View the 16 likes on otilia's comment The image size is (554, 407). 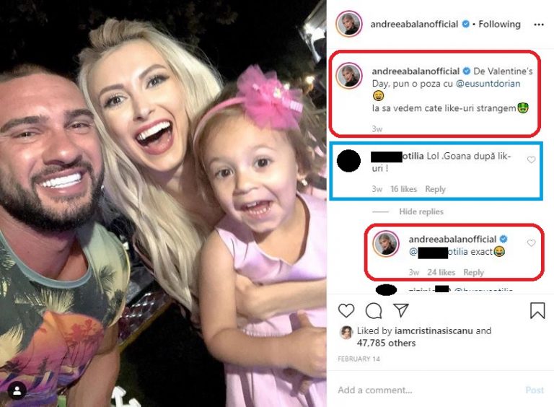[x=403, y=189]
